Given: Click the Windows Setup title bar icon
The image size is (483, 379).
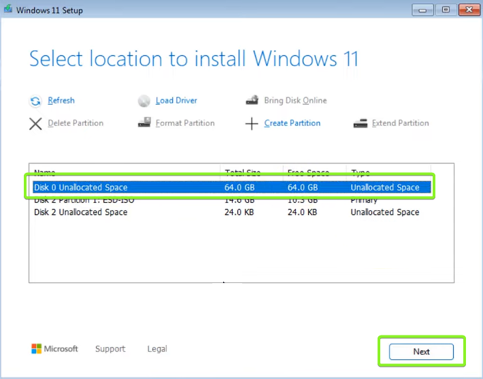Looking at the screenshot, I should point(7,10).
